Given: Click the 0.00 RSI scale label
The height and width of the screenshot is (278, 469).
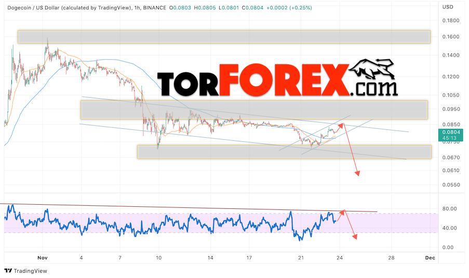Looking at the screenshot, I should click(x=448, y=247).
